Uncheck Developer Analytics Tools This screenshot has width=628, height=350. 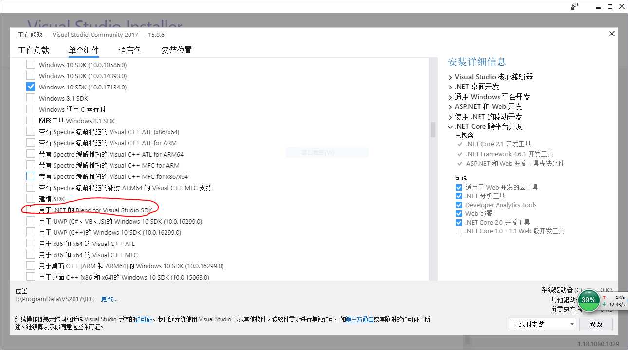pyautogui.click(x=459, y=205)
